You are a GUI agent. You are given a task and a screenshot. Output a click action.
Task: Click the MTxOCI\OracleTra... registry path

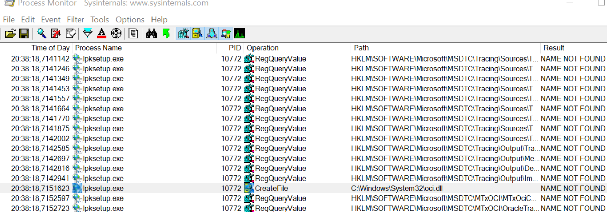(x=445, y=208)
